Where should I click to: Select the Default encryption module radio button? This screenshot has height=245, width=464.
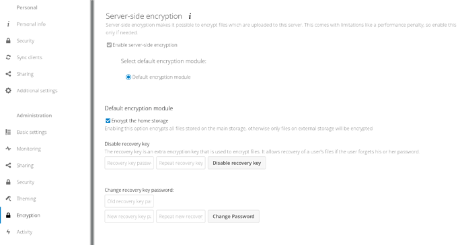[x=128, y=77]
